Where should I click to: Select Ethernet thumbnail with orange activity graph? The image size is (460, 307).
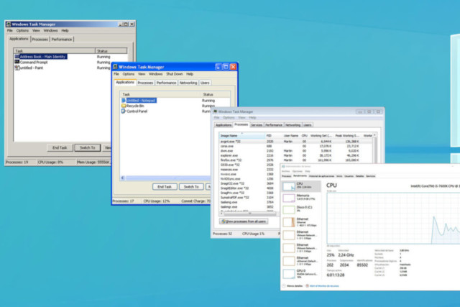pyautogui.click(x=289, y=222)
